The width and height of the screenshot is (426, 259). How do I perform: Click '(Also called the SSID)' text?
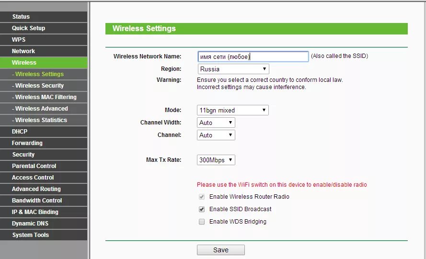pyautogui.click(x=339, y=56)
